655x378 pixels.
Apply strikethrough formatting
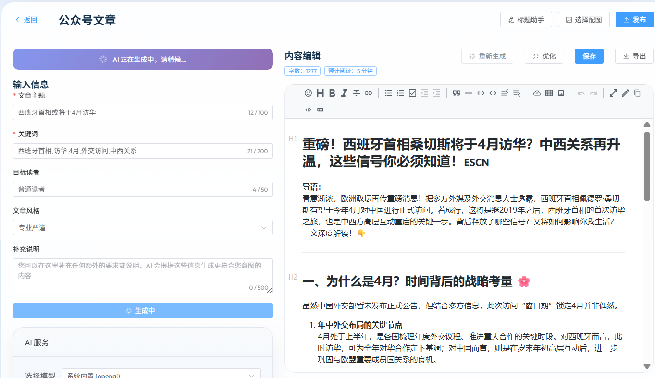[356, 93]
